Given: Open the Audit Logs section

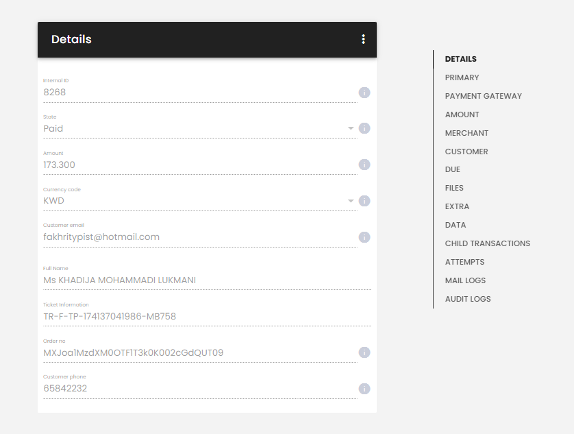Looking at the screenshot, I should click(x=468, y=299).
